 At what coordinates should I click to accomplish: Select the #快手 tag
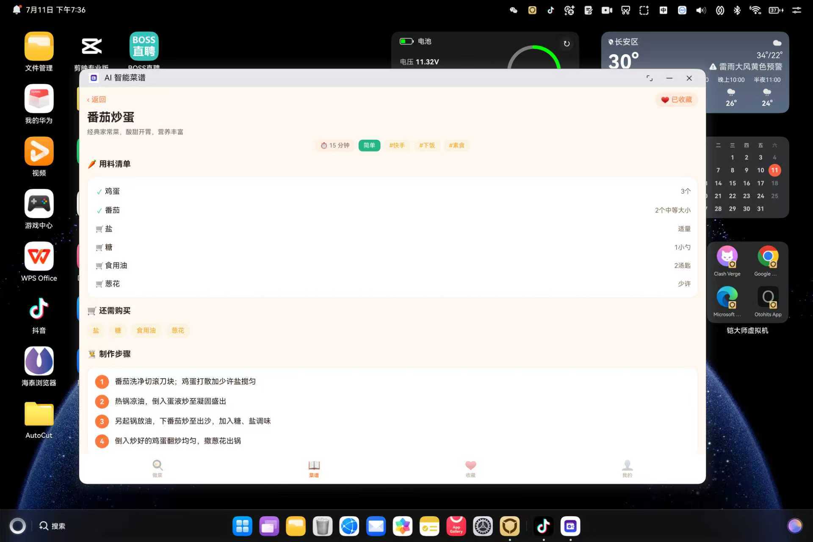pyautogui.click(x=397, y=145)
